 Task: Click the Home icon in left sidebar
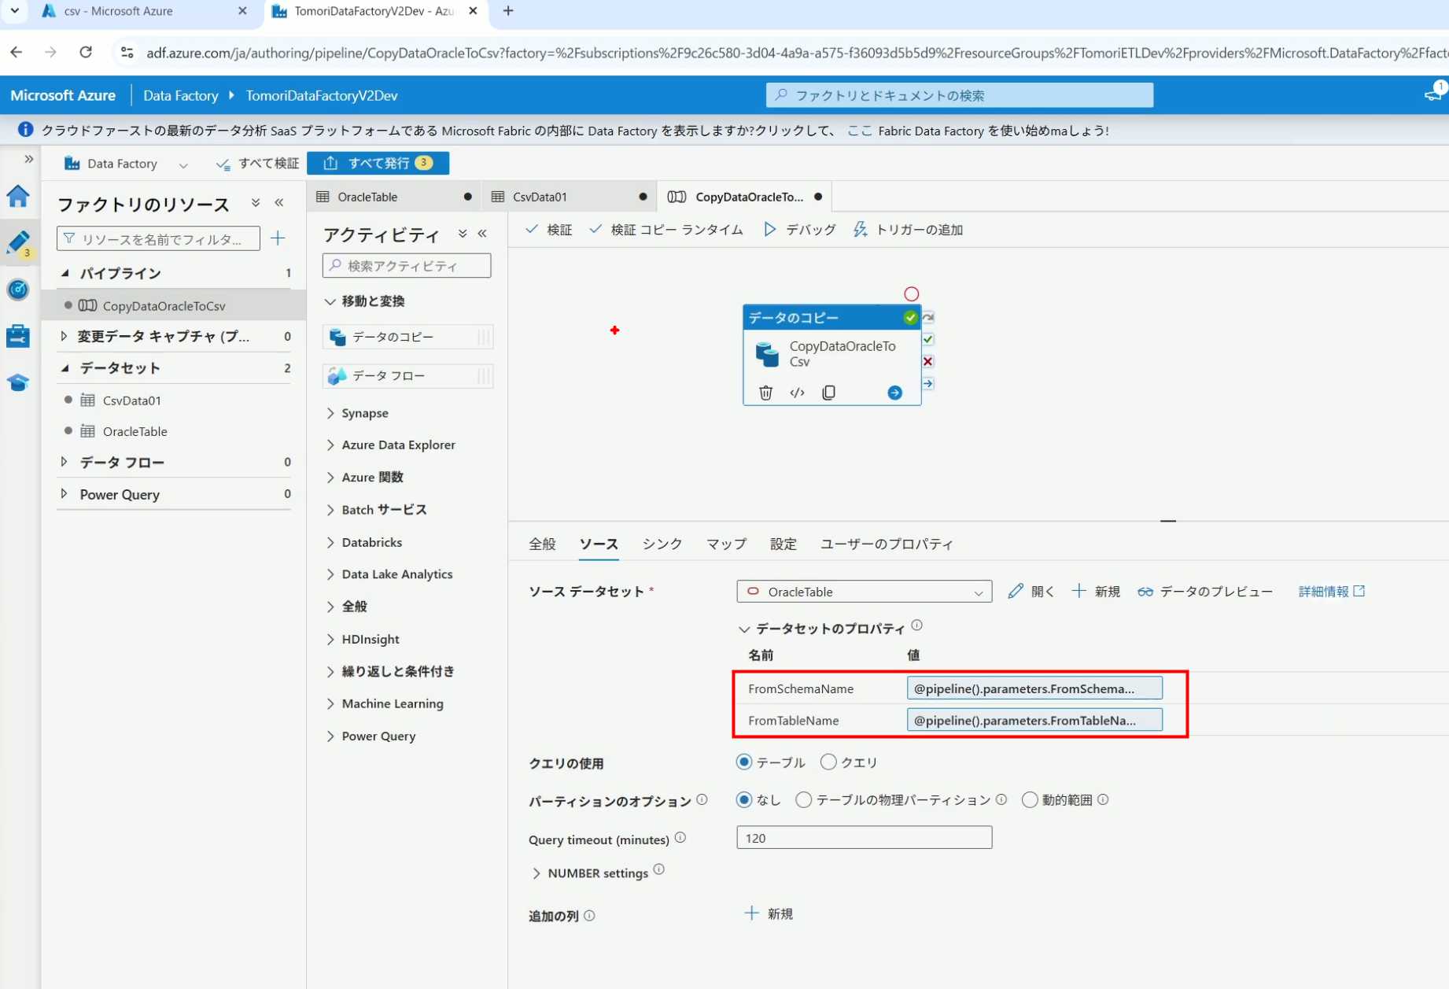point(18,197)
